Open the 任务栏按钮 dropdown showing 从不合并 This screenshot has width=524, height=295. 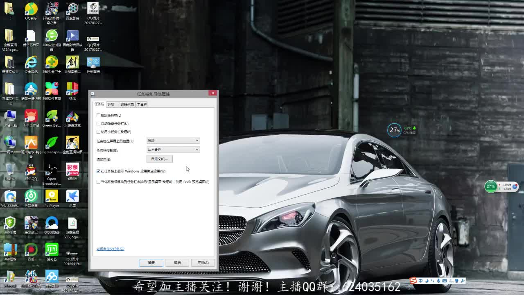(173, 150)
